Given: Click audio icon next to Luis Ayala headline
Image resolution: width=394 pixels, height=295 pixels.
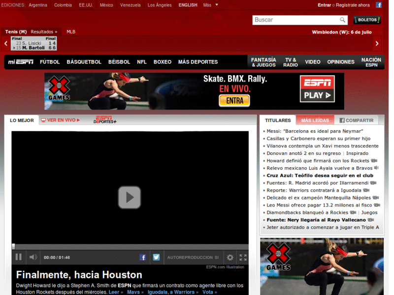Looking at the screenshot, I should click(376, 168).
